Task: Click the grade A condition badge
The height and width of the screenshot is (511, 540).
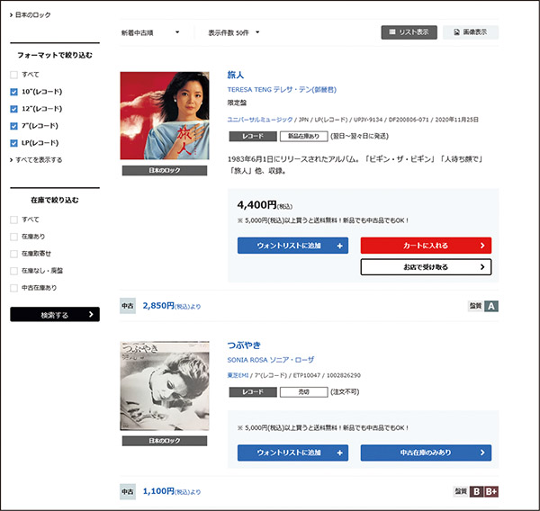Action: [491, 306]
